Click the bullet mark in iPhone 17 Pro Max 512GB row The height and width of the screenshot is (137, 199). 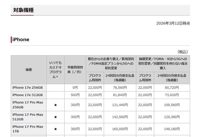[55, 117]
